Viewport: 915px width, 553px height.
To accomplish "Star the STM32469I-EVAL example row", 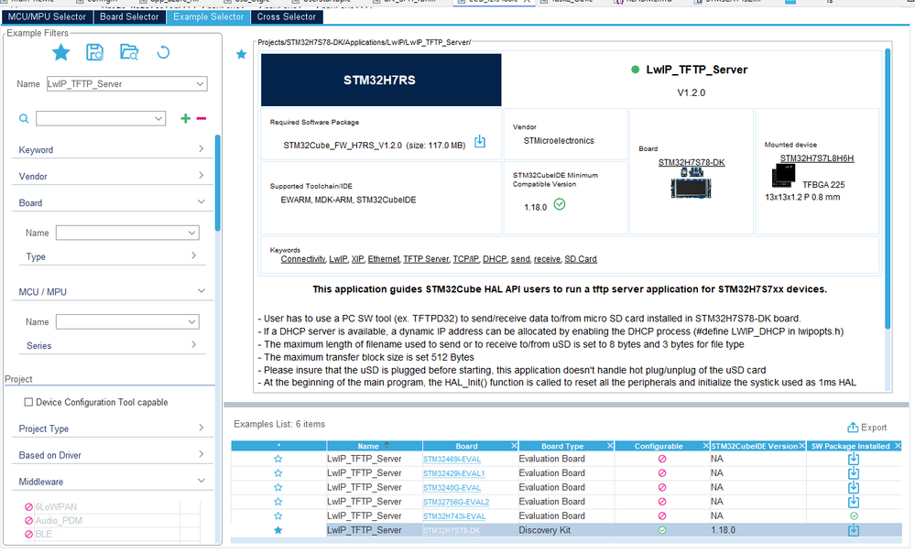I will [278, 459].
